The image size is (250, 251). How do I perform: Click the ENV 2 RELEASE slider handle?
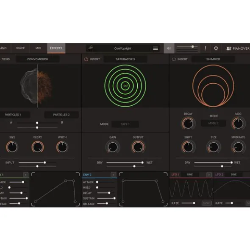(107, 203)
